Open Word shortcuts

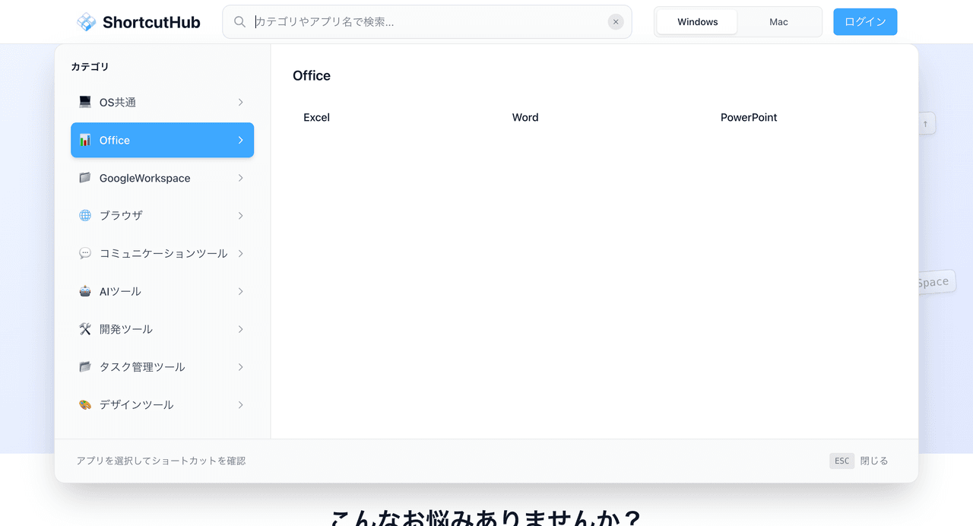tap(525, 117)
